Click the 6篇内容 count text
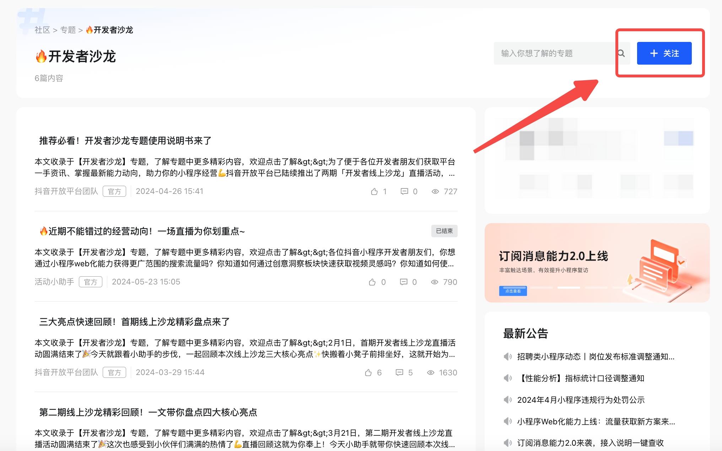 tap(49, 78)
